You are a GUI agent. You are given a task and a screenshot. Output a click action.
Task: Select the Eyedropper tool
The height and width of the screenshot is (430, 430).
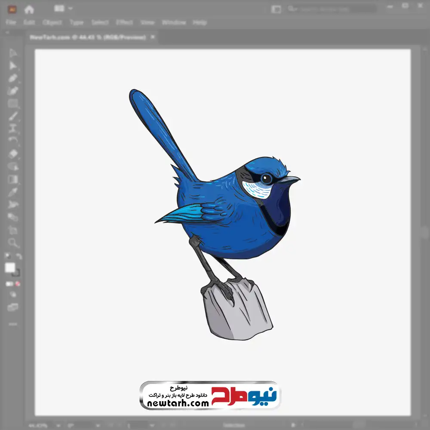pyautogui.click(x=13, y=191)
